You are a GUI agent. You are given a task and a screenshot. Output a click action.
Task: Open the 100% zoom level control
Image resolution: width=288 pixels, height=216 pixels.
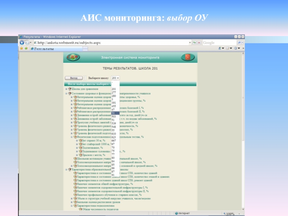[x=232, y=214]
